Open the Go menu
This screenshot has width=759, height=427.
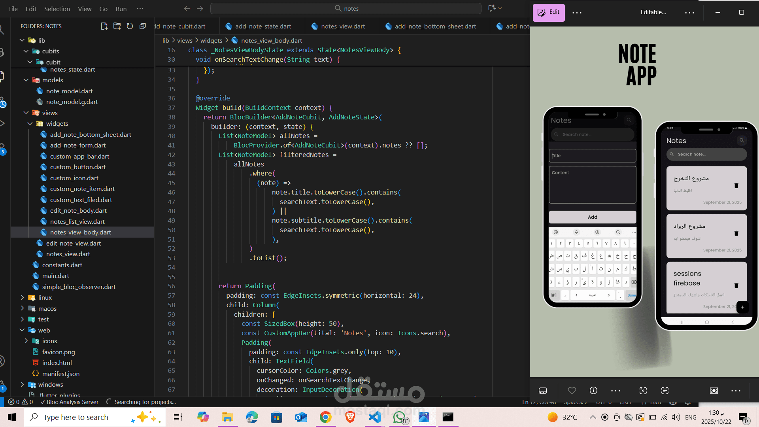(x=103, y=9)
